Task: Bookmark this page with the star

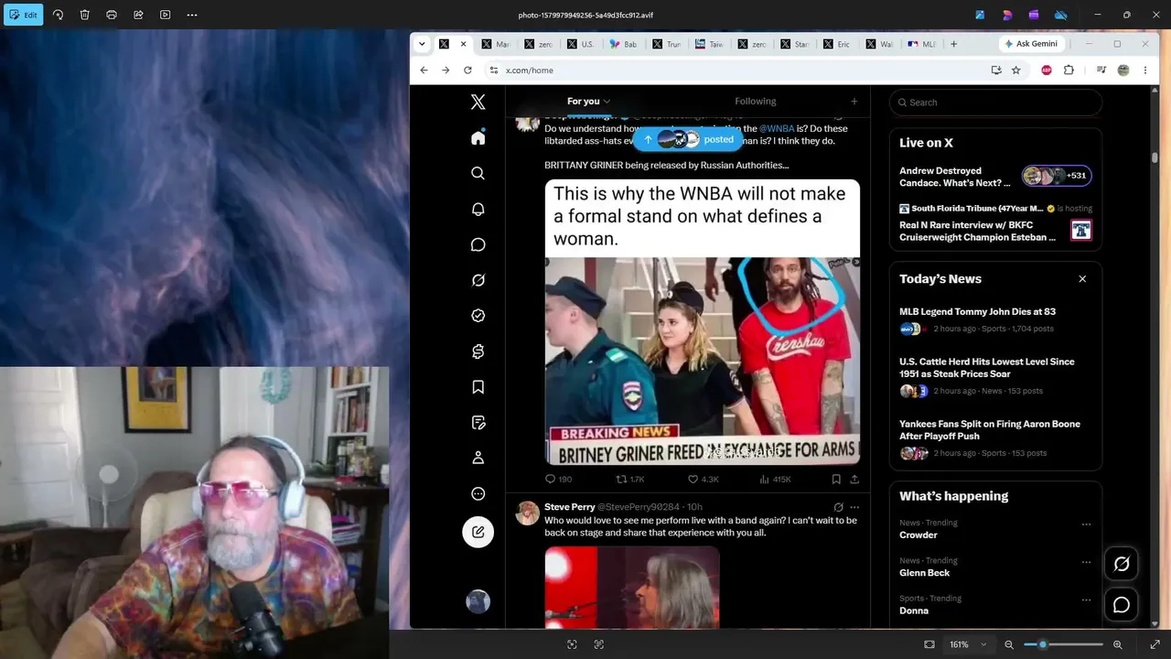Action: (1015, 70)
